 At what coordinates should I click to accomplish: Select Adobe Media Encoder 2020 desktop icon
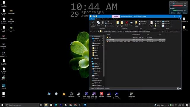click(x=86, y=95)
